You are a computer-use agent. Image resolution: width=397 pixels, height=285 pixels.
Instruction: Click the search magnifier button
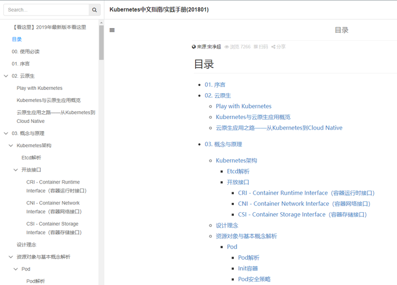[94, 10]
